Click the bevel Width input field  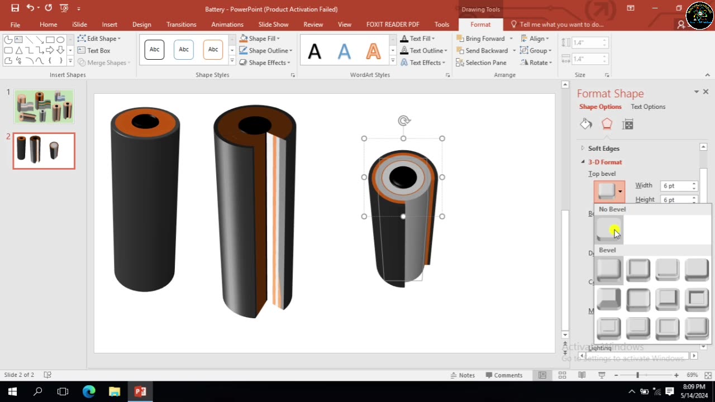coord(676,186)
